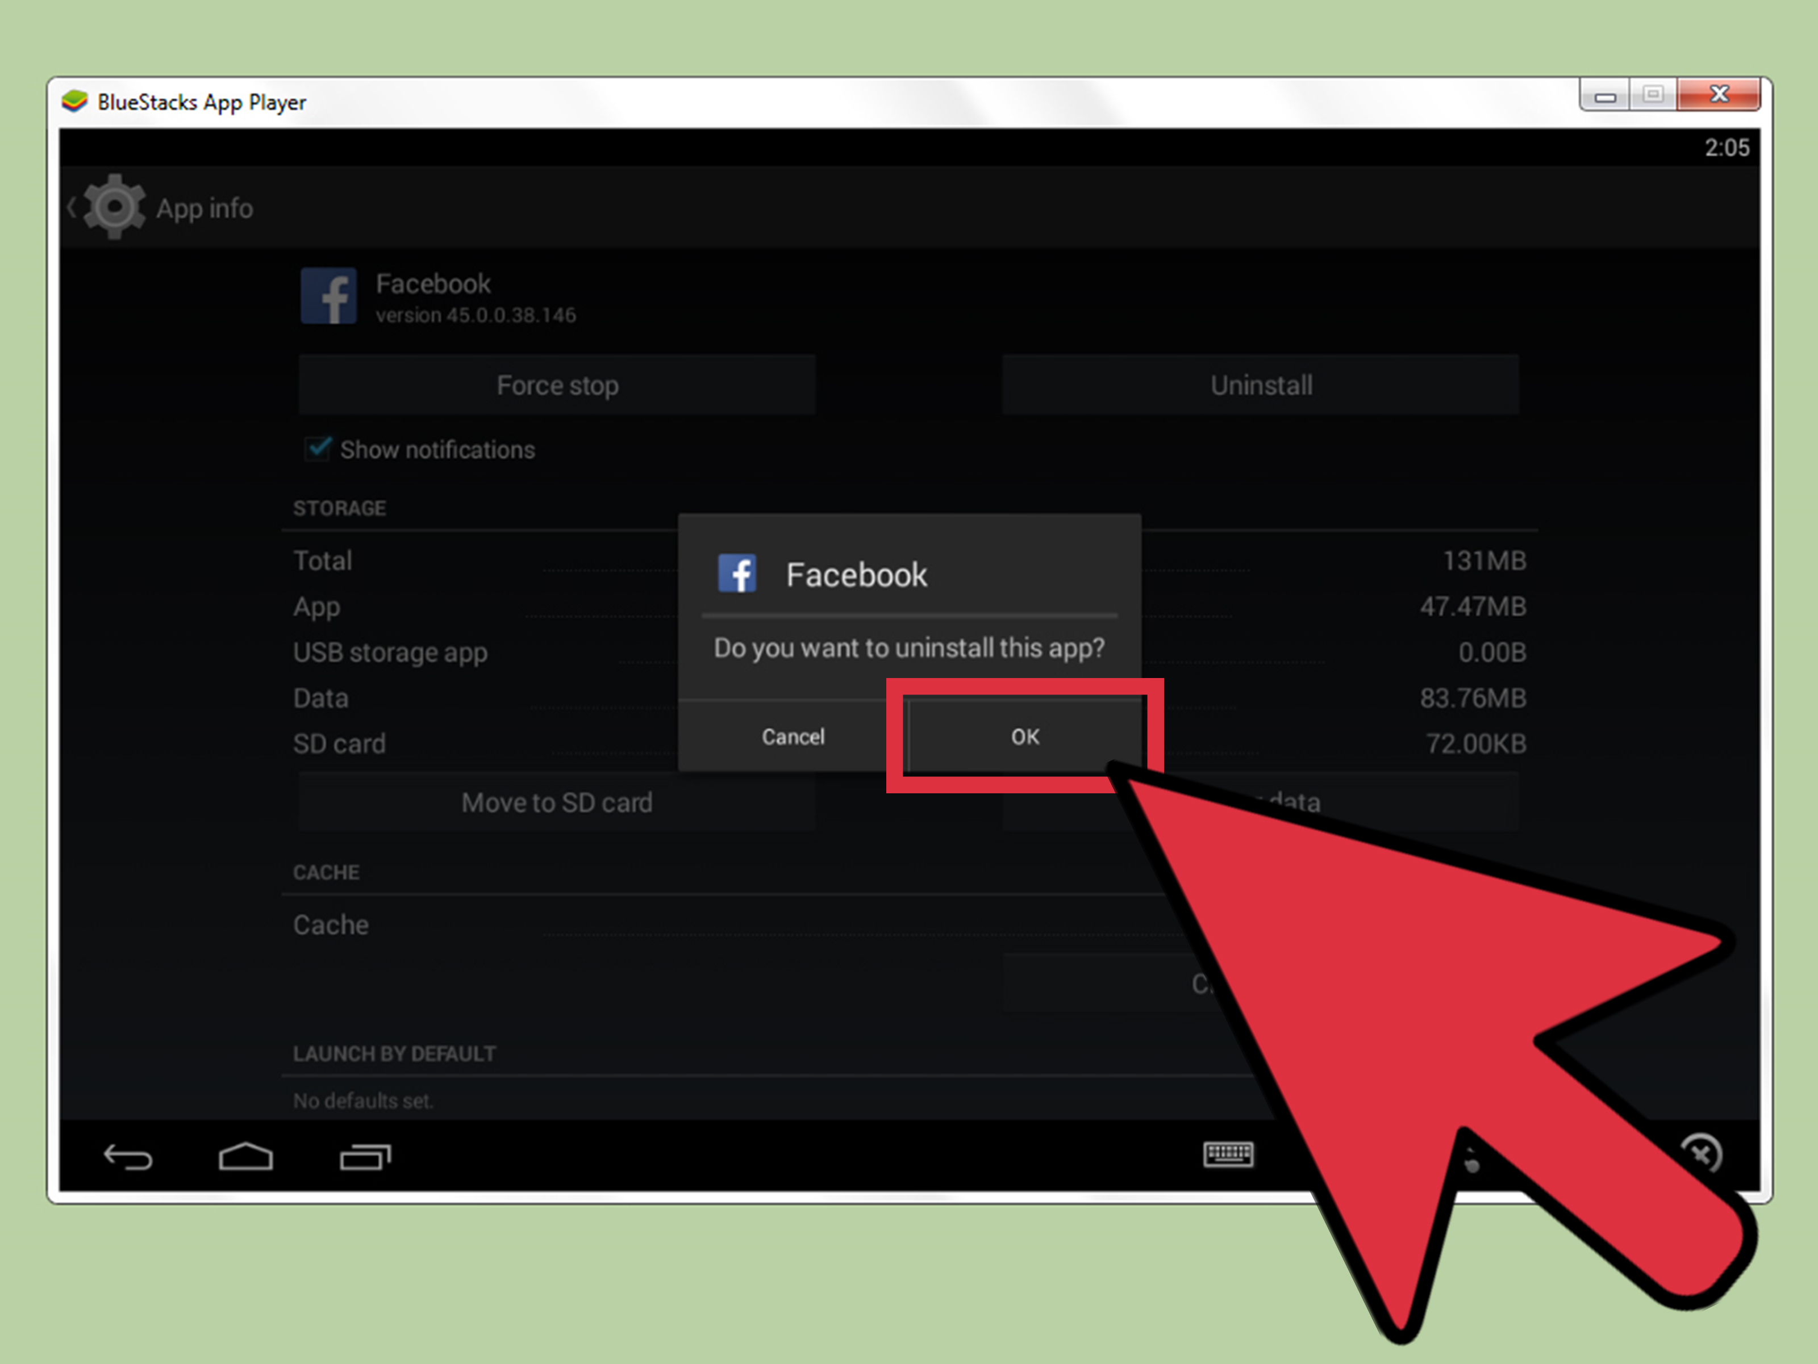Screen dimensions: 1818x1364
Task: Click the '131MB' total value
Action: tap(1485, 560)
